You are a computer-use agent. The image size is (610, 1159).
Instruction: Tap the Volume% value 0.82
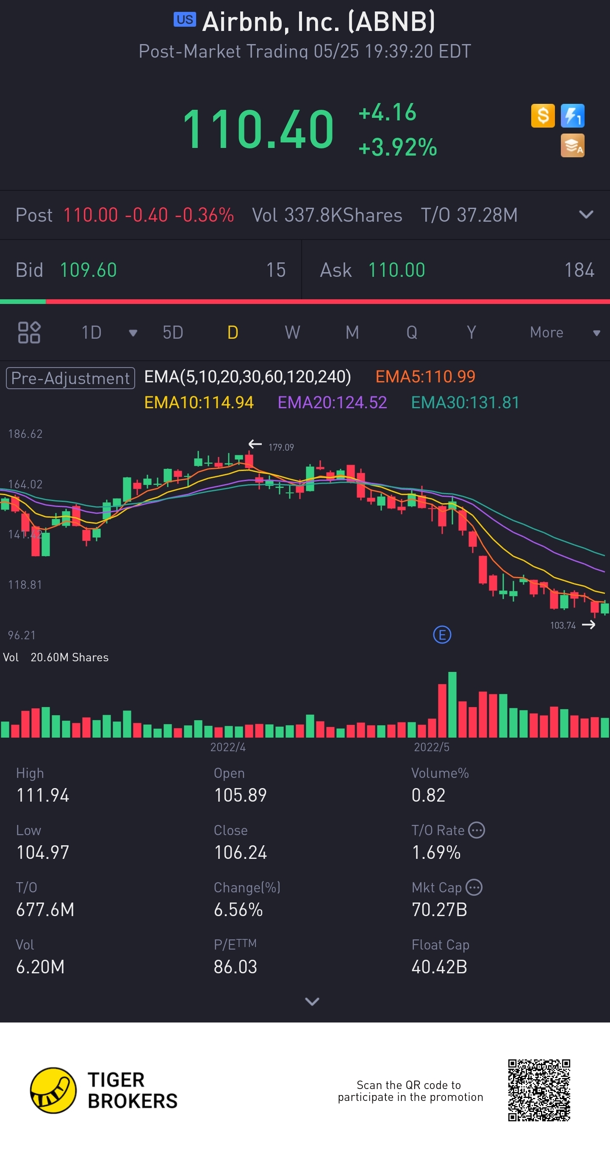coord(428,795)
